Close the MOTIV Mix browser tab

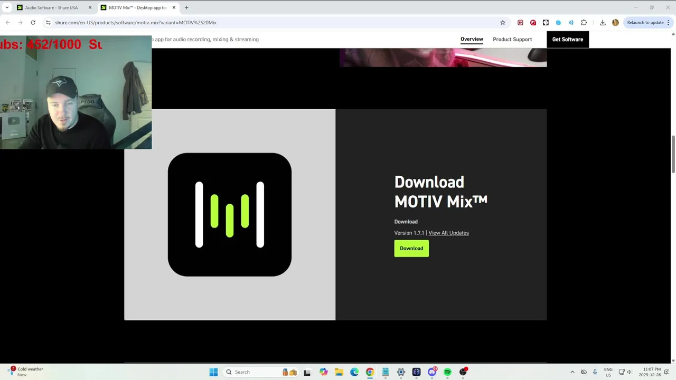(x=174, y=7)
